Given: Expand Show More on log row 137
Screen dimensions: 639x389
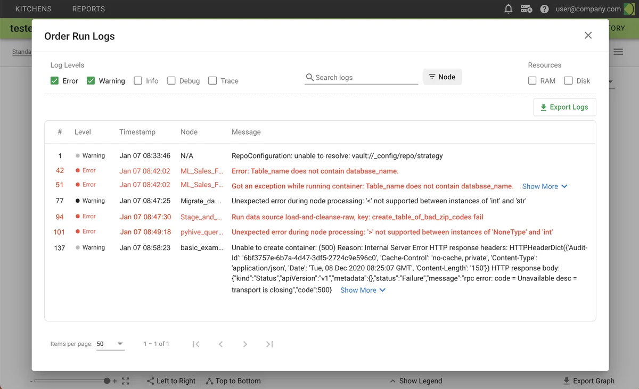Looking at the screenshot, I should pyautogui.click(x=363, y=290).
